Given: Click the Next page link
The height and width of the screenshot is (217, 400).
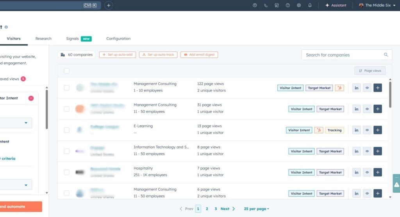Looking at the screenshot, I should [x=225, y=208].
